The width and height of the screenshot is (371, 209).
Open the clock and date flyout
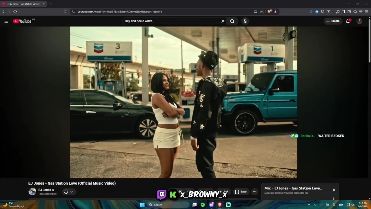point(363,205)
